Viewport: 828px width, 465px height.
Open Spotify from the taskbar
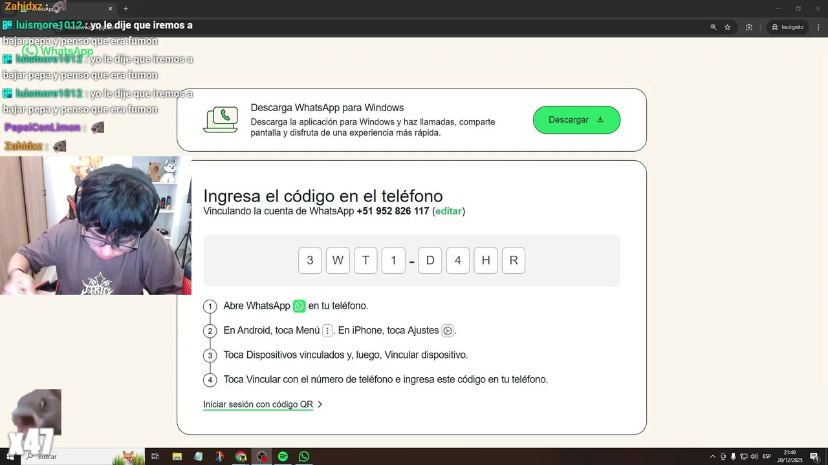click(283, 457)
